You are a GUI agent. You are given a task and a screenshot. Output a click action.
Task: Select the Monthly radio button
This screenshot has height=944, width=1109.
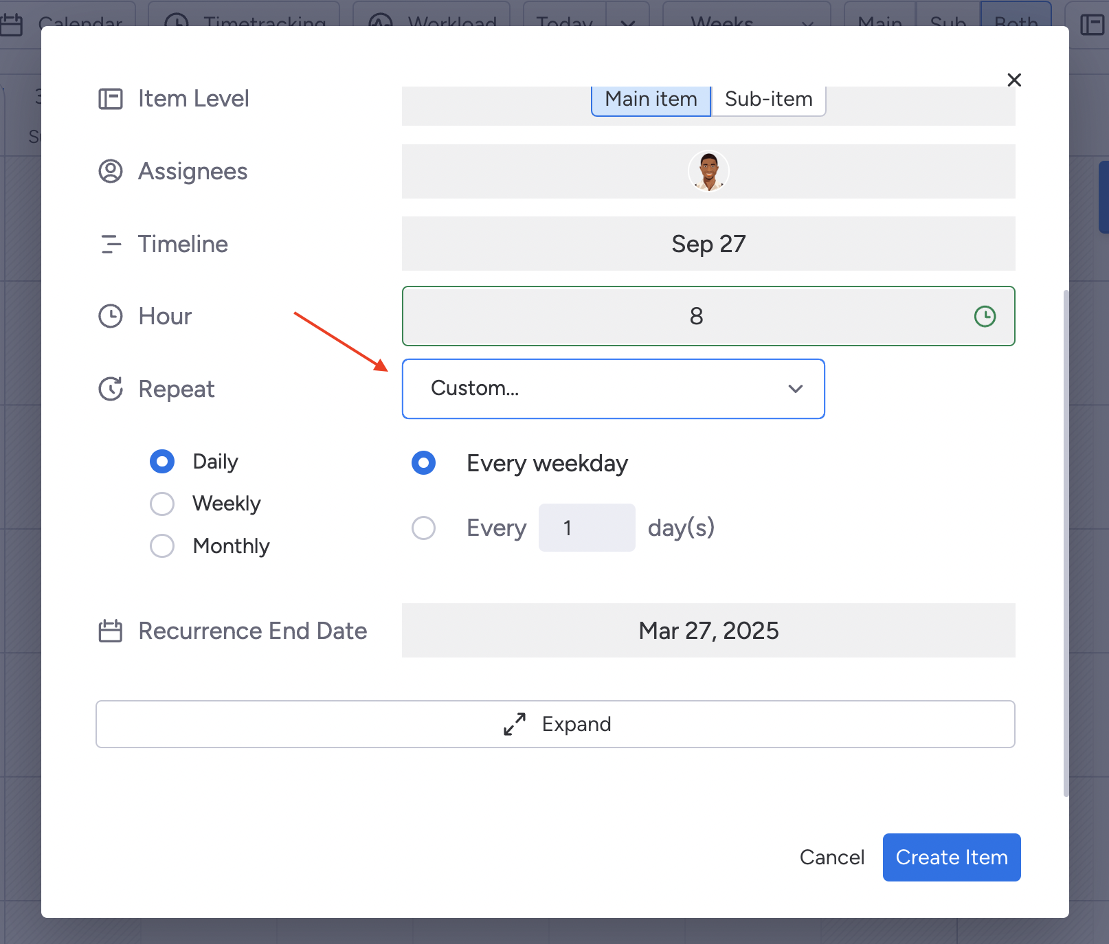162,546
